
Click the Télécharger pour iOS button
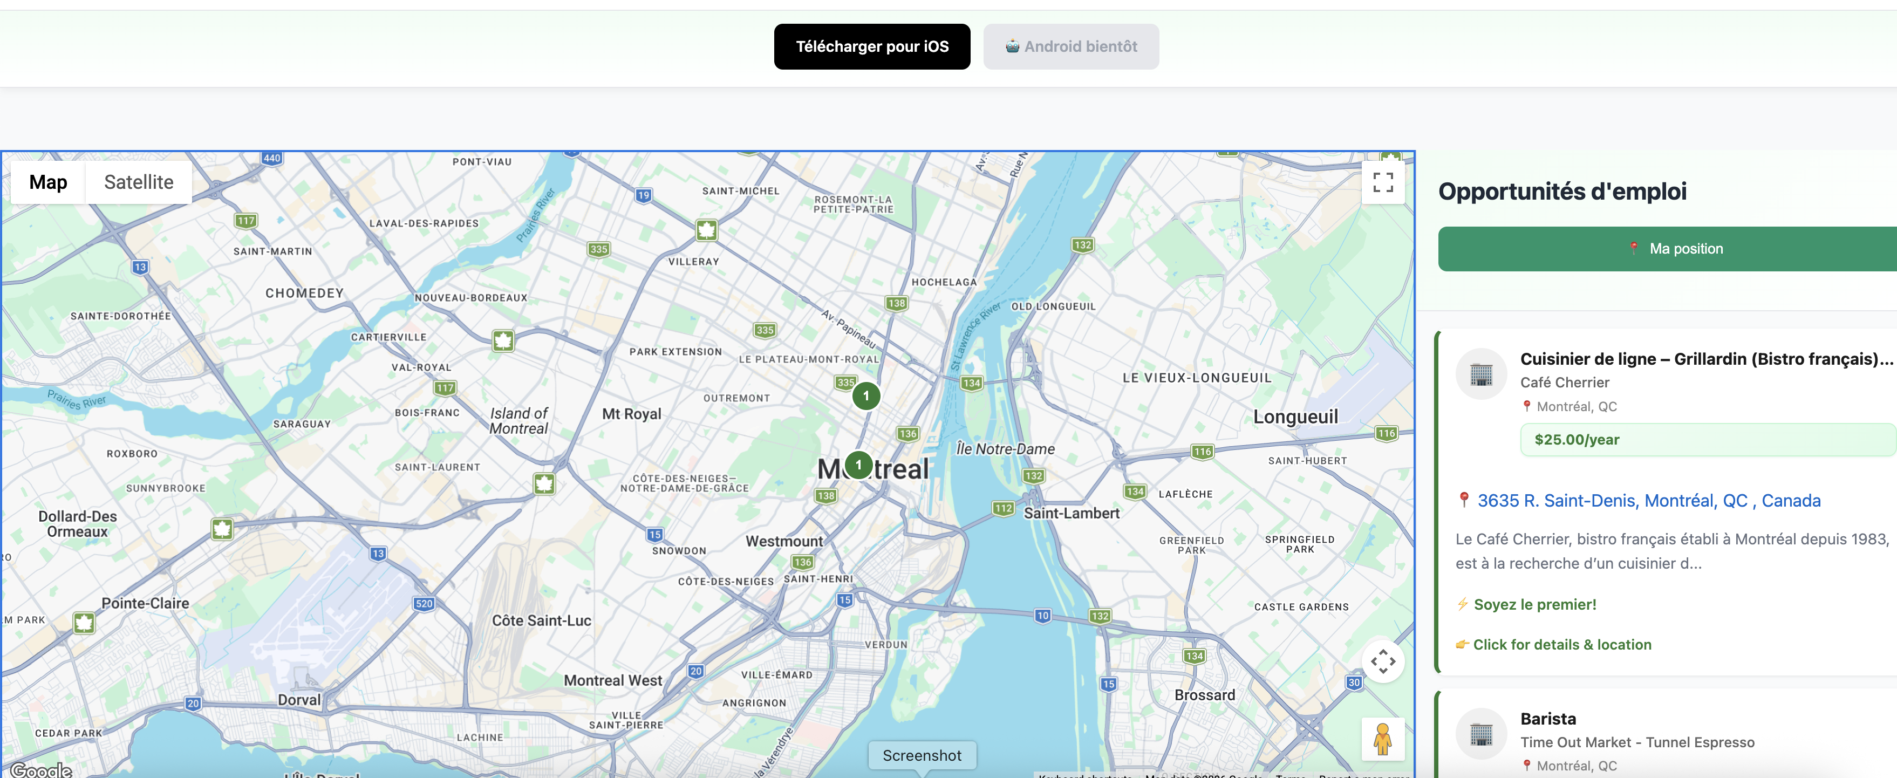pyautogui.click(x=872, y=46)
